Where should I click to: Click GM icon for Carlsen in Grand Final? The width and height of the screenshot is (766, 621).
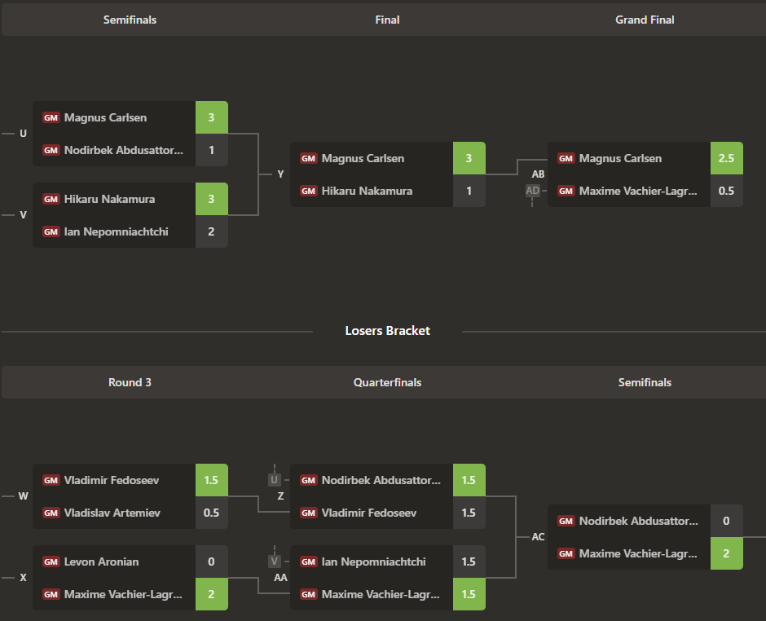(x=566, y=158)
